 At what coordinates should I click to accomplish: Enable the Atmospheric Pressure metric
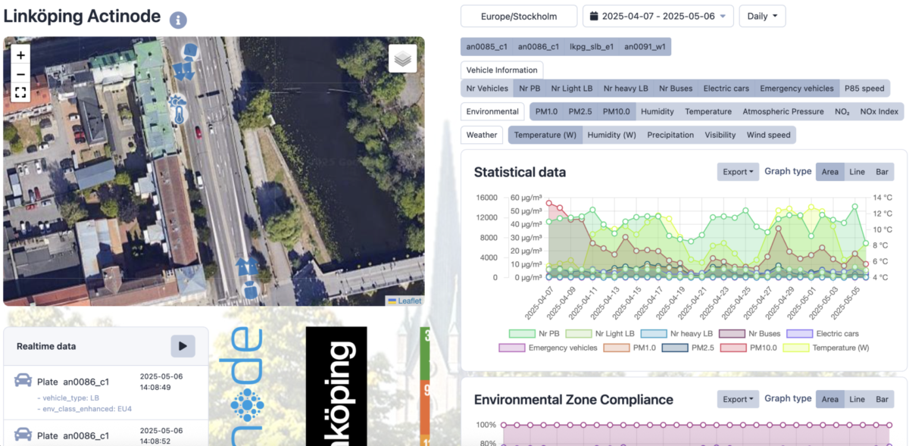tap(783, 111)
